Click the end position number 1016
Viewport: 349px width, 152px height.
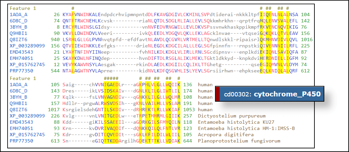[x=307, y=40]
